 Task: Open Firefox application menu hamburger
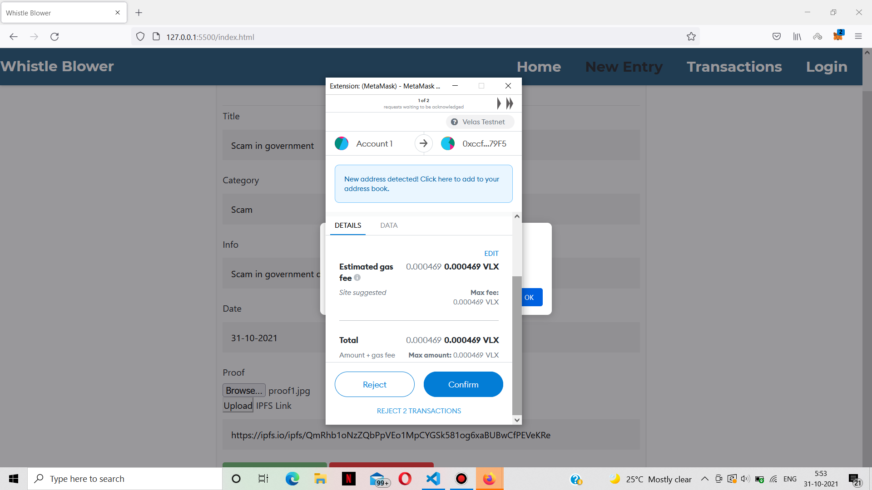click(x=858, y=37)
